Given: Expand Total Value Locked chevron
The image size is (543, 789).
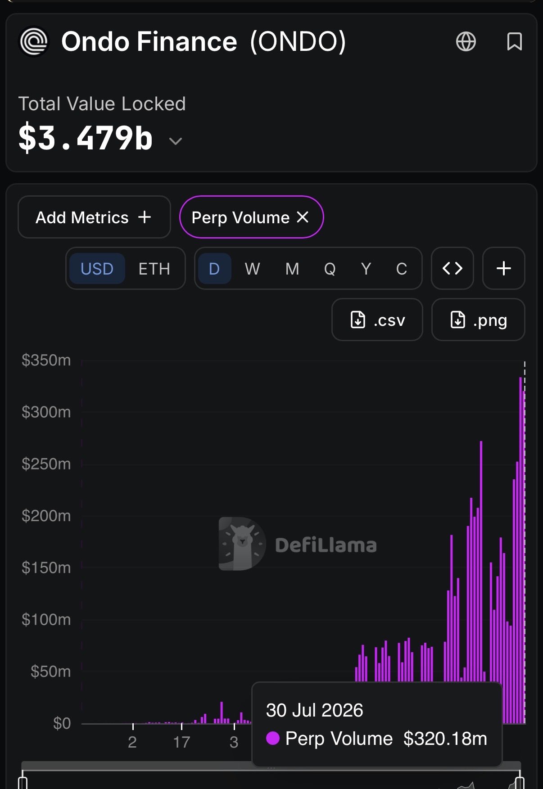Looking at the screenshot, I should [175, 141].
